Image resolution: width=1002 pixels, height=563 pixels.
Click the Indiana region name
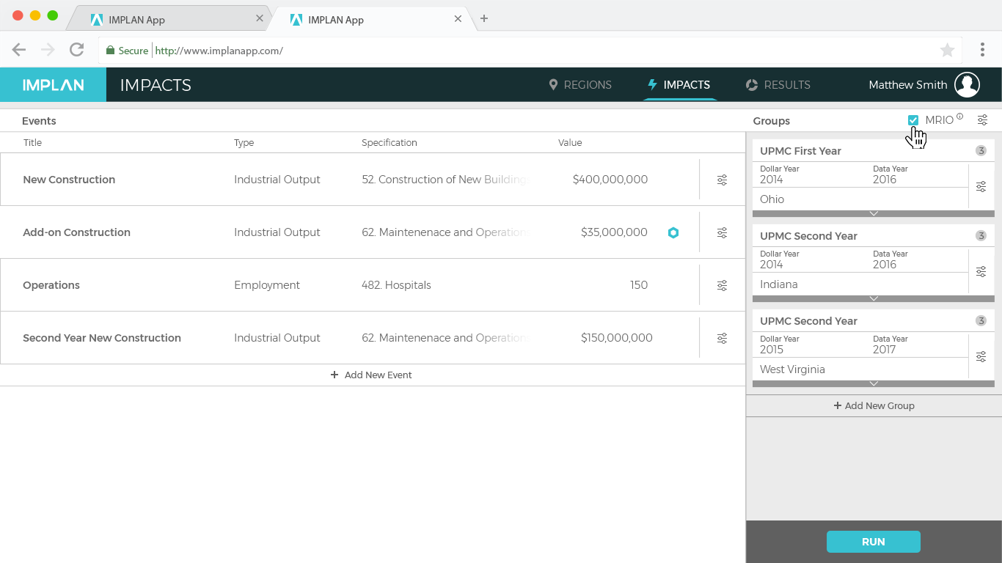(x=778, y=284)
